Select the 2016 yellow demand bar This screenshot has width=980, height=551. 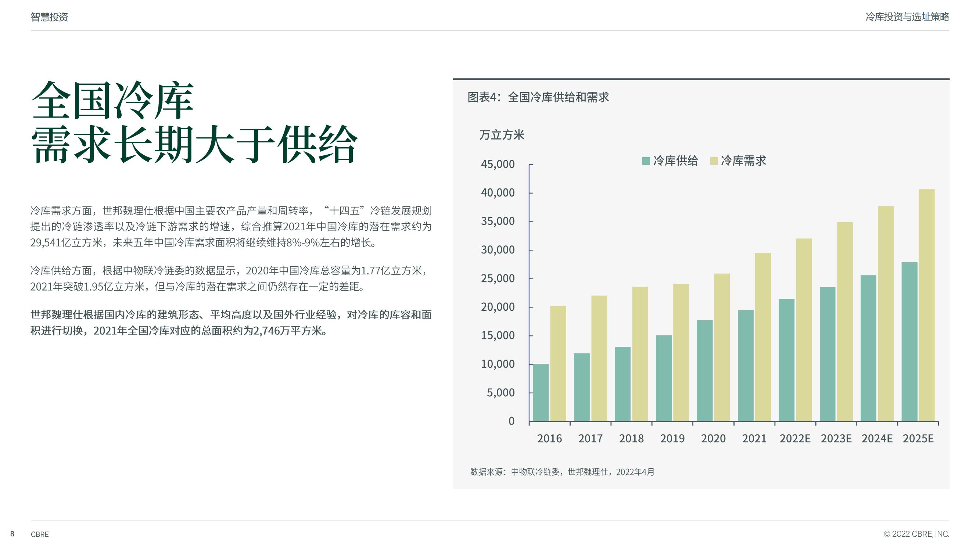[x=558, y=364]
